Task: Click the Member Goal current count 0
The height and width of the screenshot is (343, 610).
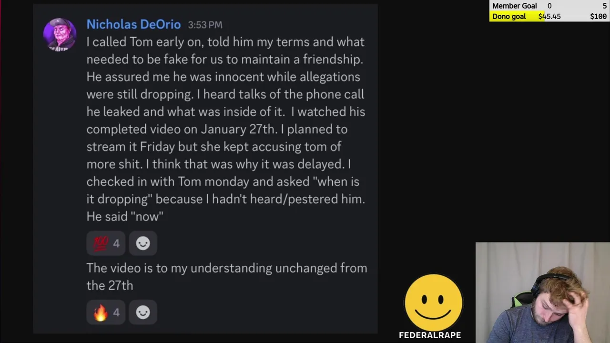Action: coord(549,6)
